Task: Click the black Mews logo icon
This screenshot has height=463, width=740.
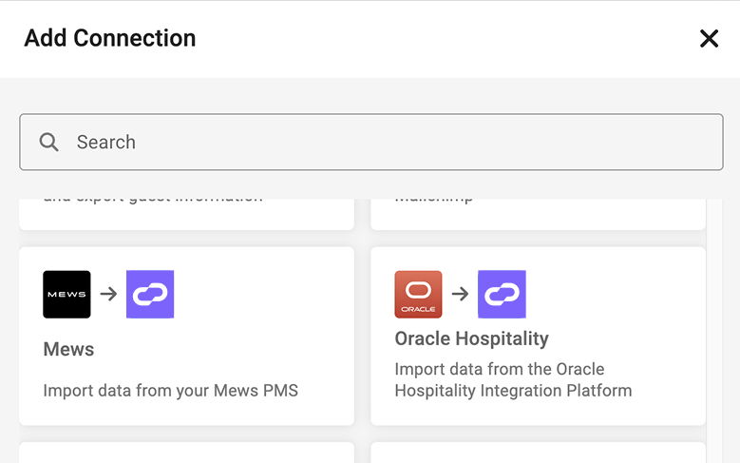Action: [66, 294]
